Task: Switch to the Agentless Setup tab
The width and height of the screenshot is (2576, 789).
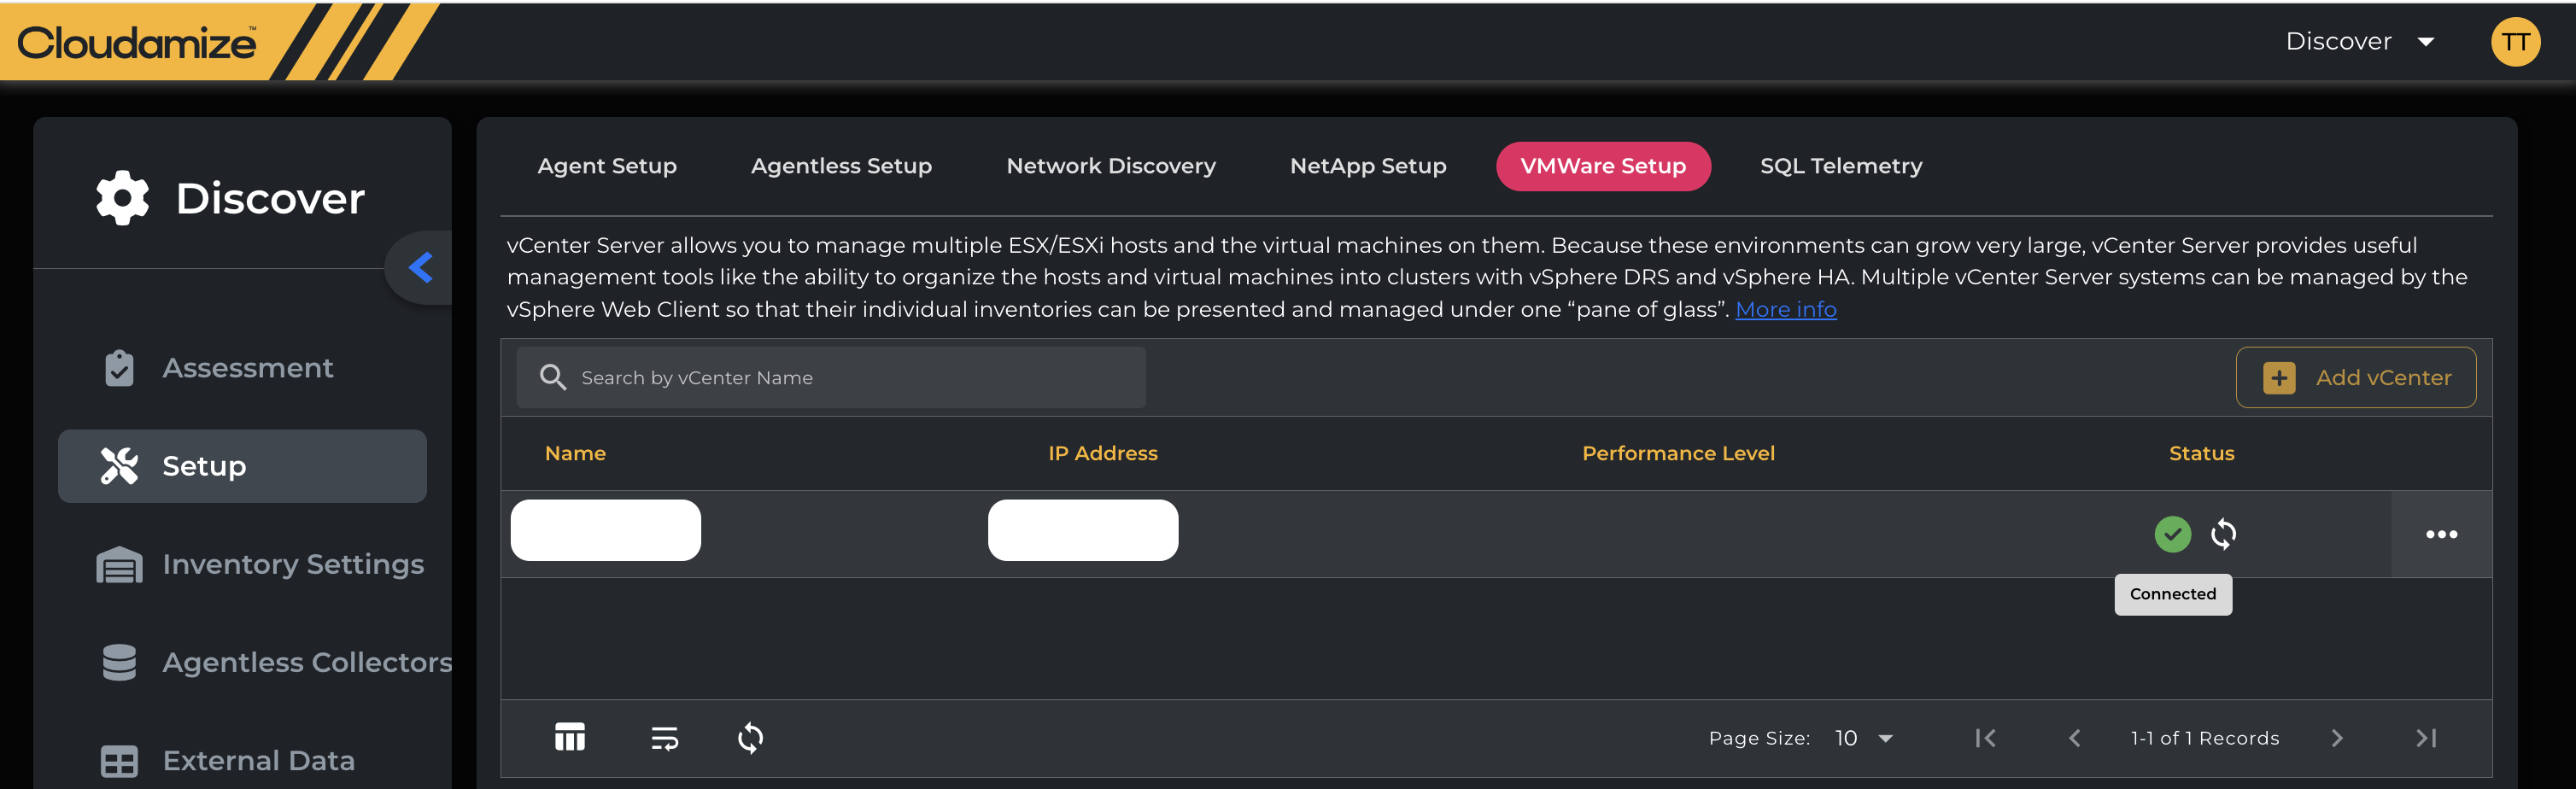Action: (841, 166)
